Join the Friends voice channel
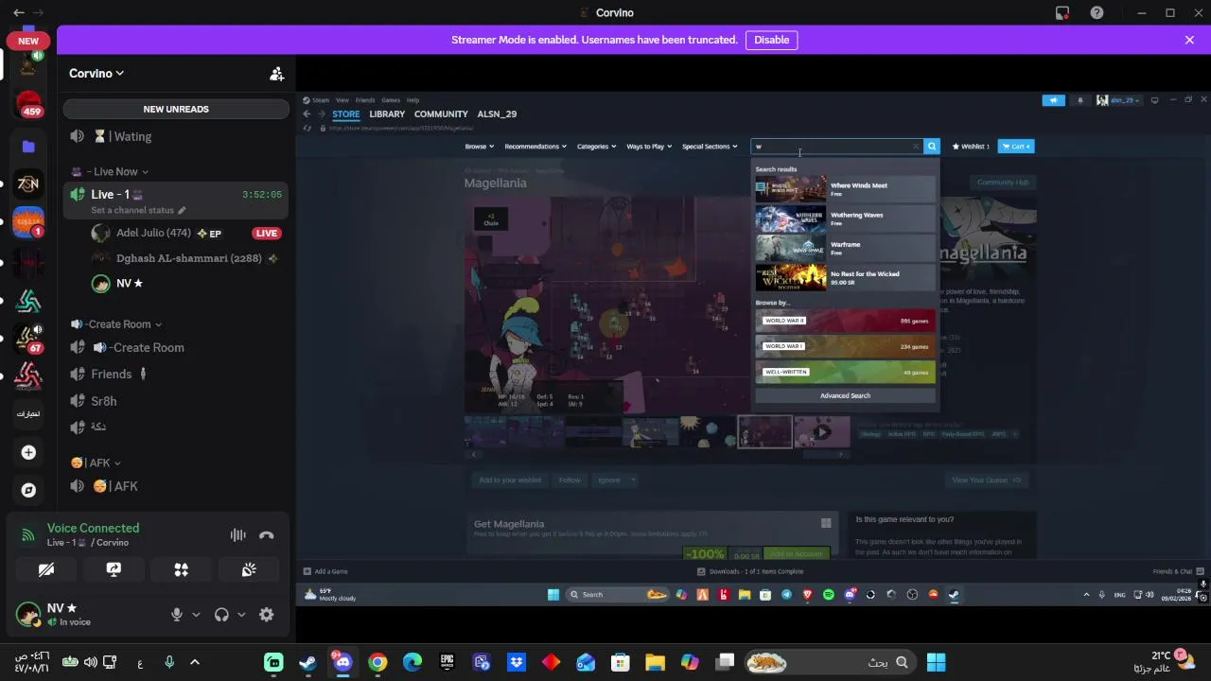This screenshot has height=681, width=1211. pyautogui.click(x=176, y=374)
